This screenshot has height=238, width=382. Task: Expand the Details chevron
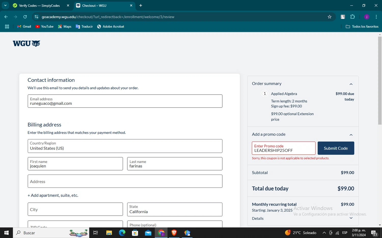click(x=351, y=218)
